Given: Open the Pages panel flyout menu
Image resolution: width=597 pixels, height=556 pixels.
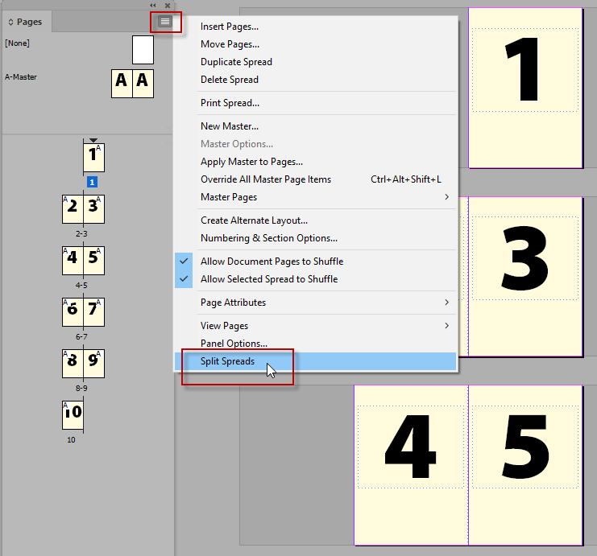Looking at the screenshot, I should 165,22.
